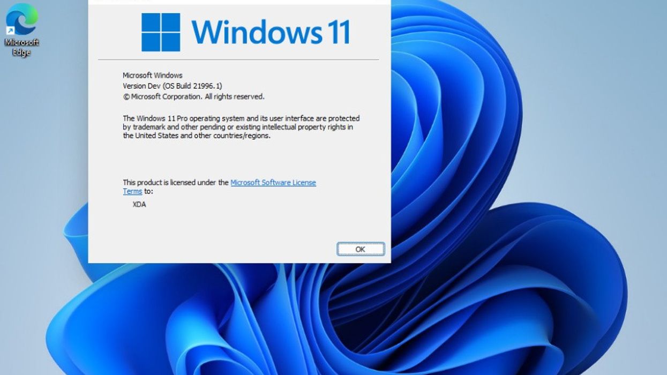Select the Microsoft Windows heading text
Screen dimensions: 667x375
pos(152,75)
